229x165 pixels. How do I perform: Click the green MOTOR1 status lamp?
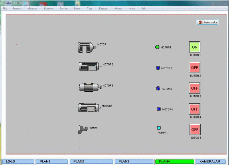(x=157, y=47)
